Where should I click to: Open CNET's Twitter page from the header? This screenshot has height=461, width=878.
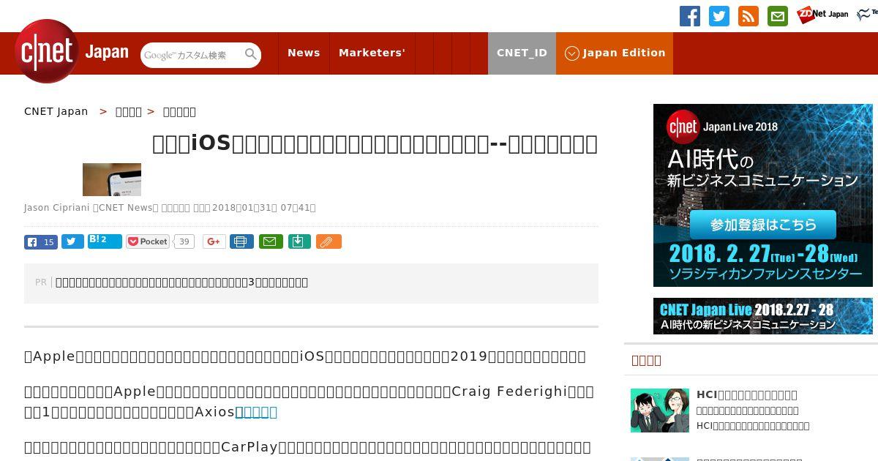coord(719,16)
